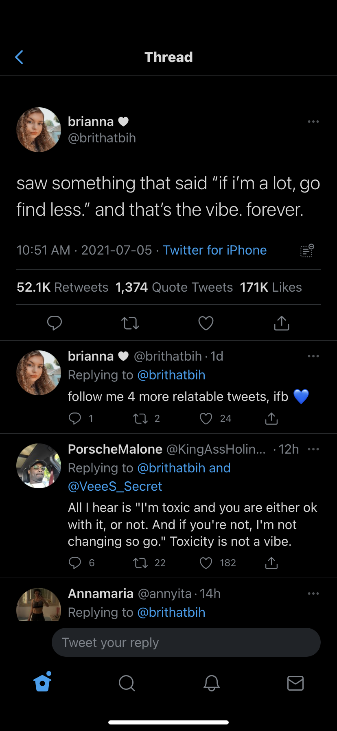Share the main tweet
This screenshot has width=337, height=731.
281,323
